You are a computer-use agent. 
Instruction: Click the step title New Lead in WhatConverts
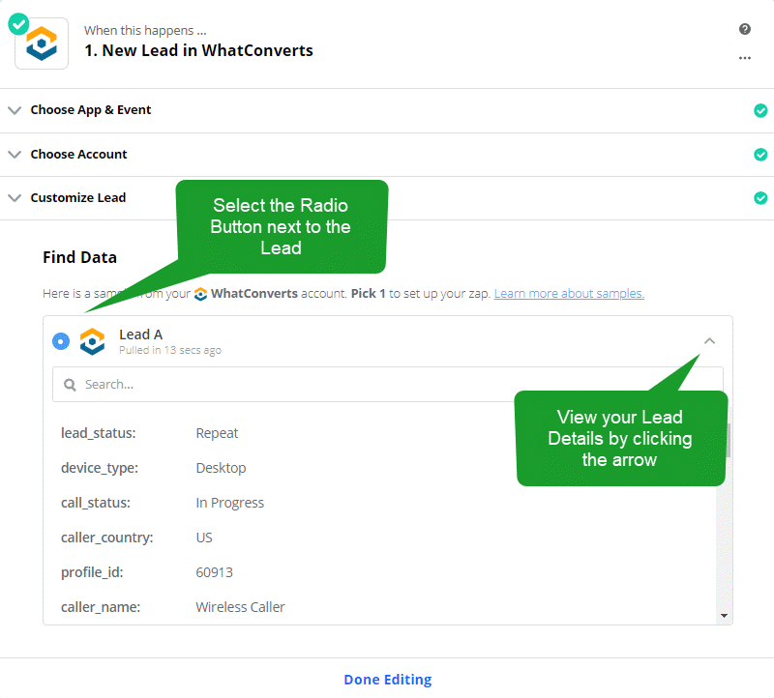(x=198, y=50)
